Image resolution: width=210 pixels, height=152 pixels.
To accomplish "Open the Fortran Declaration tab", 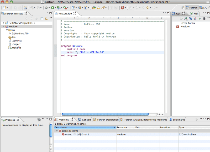I will (108, 120).
